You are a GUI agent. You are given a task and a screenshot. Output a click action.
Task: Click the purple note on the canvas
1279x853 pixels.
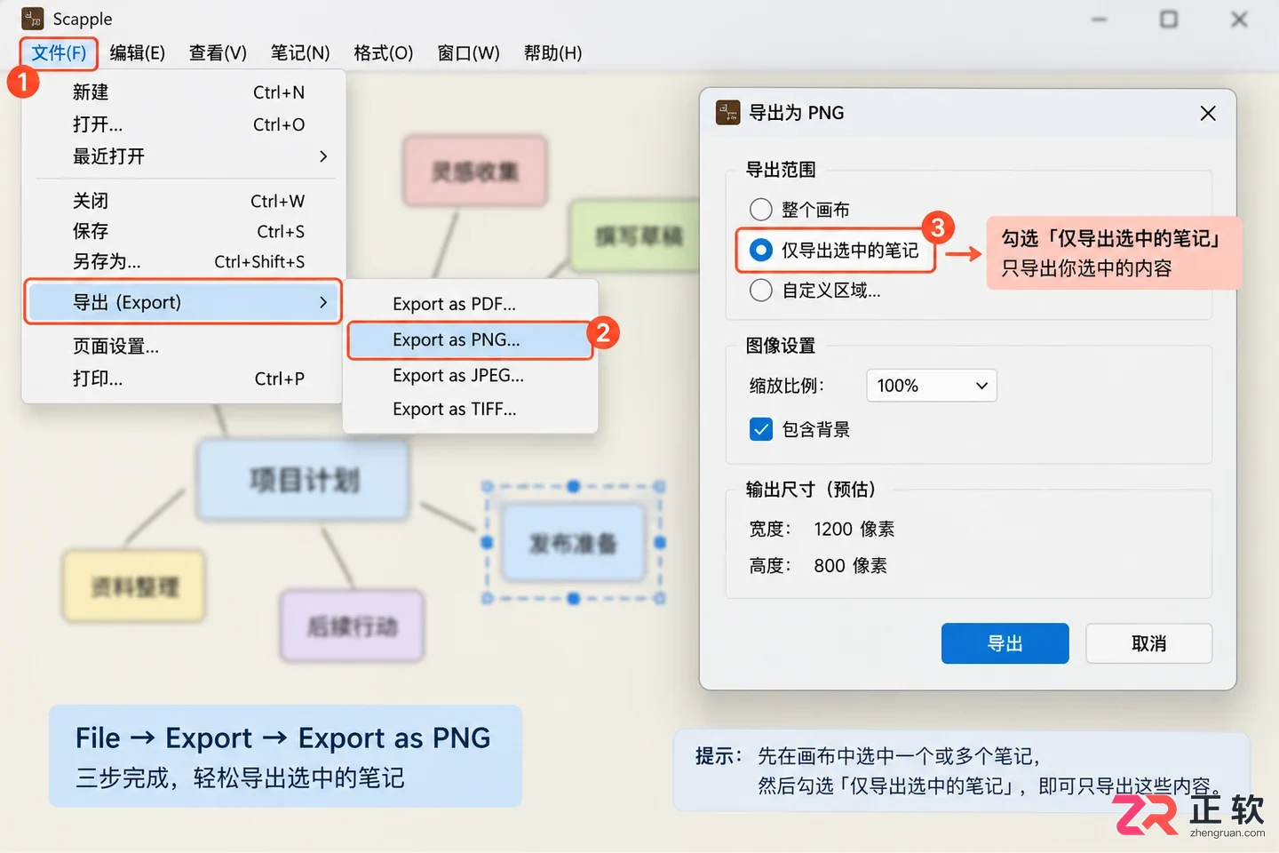(x=353, y=626)
